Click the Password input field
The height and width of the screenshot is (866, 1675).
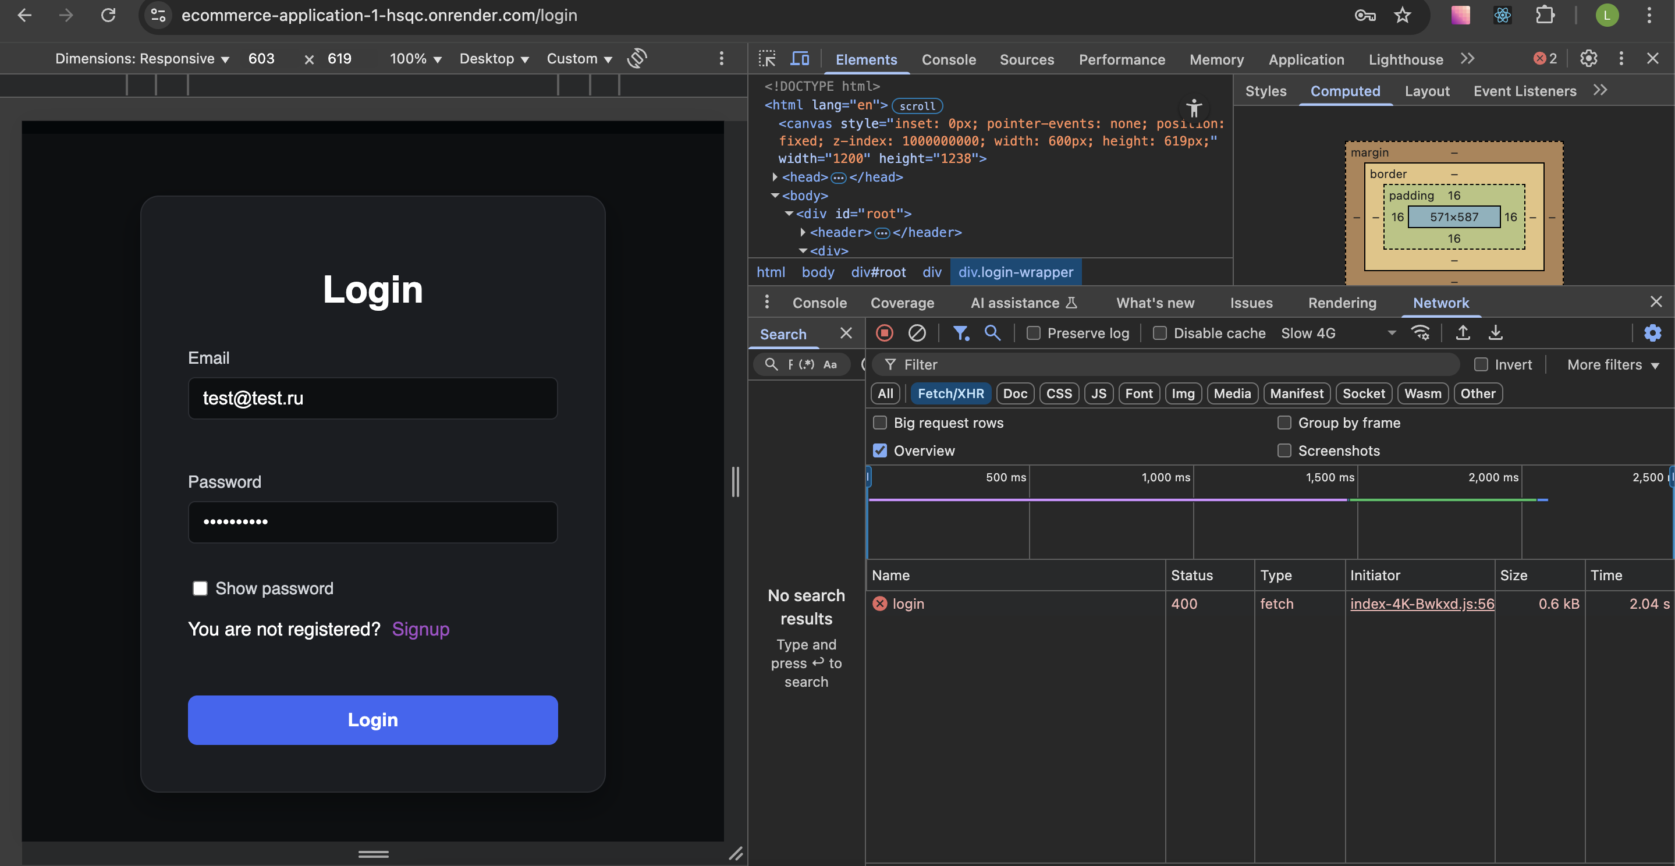pyautogui.click(x=372, y=521)
